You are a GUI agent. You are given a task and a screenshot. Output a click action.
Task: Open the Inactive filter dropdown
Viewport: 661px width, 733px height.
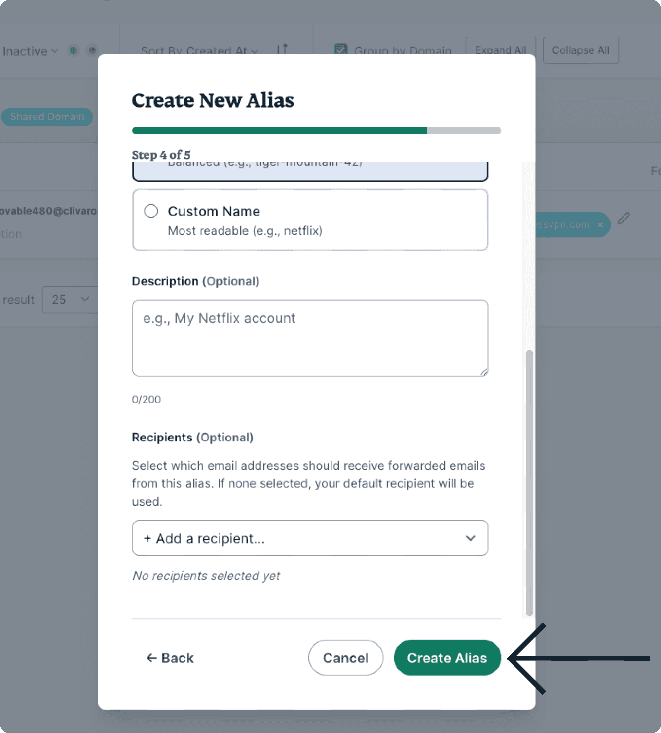[x=30, y=51]
